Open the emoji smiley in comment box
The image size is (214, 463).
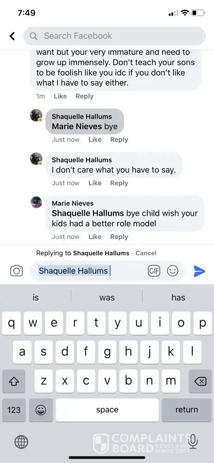tap(173, 270)
